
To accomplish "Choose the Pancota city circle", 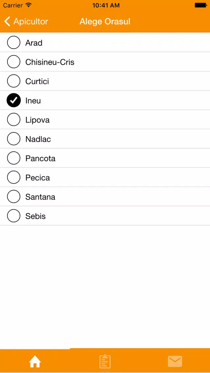I will coord(13,158).
